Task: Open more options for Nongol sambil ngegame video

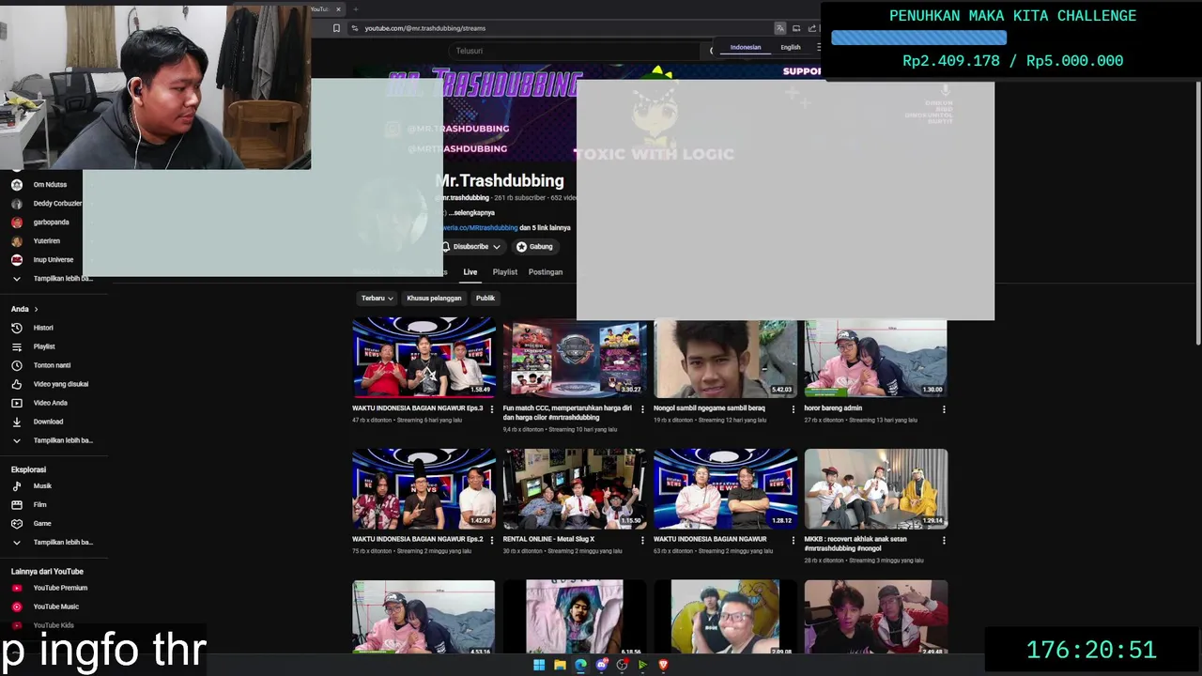Action: 793,409
